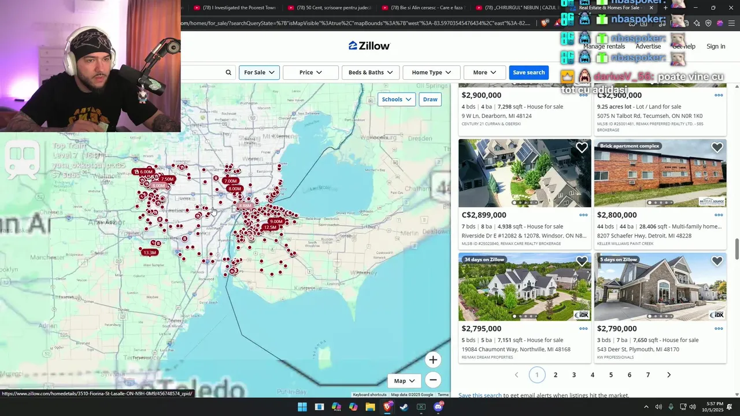Go to results page 3
The height and width of the screenshot is (416, 740).
click(574, 375)
